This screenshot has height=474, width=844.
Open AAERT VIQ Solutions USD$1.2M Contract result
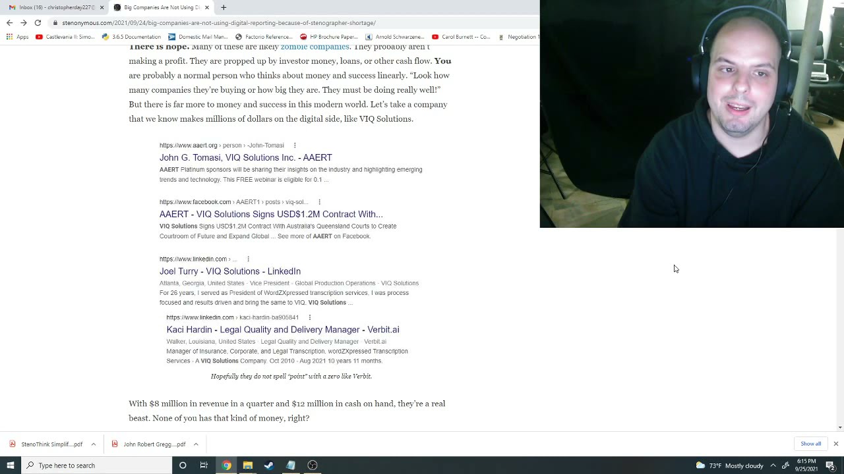(x=271, y=214)
